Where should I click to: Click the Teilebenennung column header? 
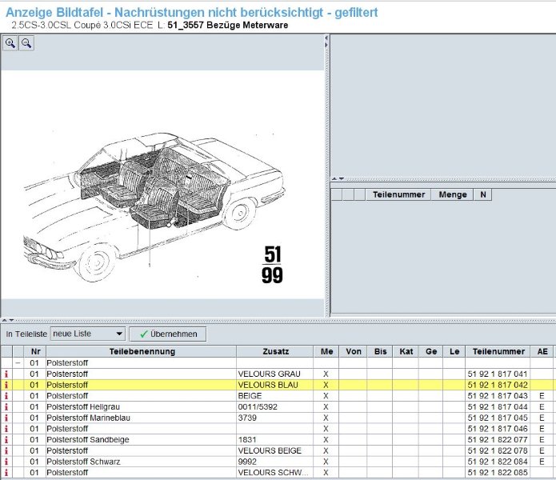(x=142, y=351)
